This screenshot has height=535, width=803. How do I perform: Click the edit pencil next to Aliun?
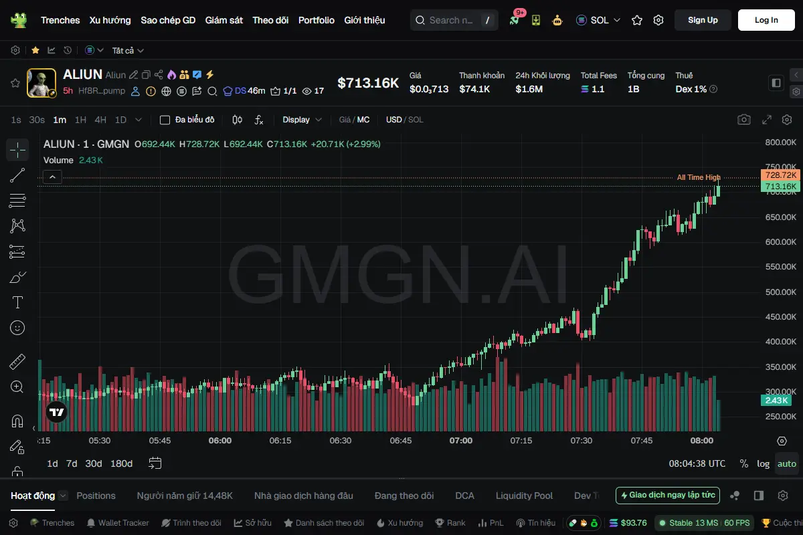click(134, 75)
